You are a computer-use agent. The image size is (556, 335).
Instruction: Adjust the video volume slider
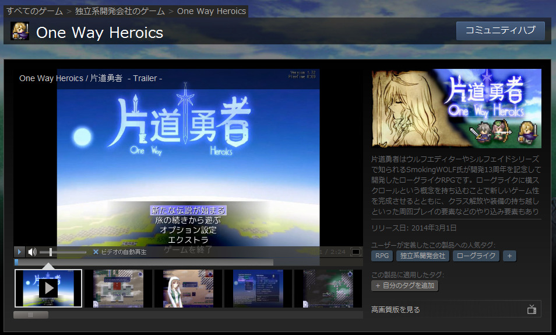(63, 252)
